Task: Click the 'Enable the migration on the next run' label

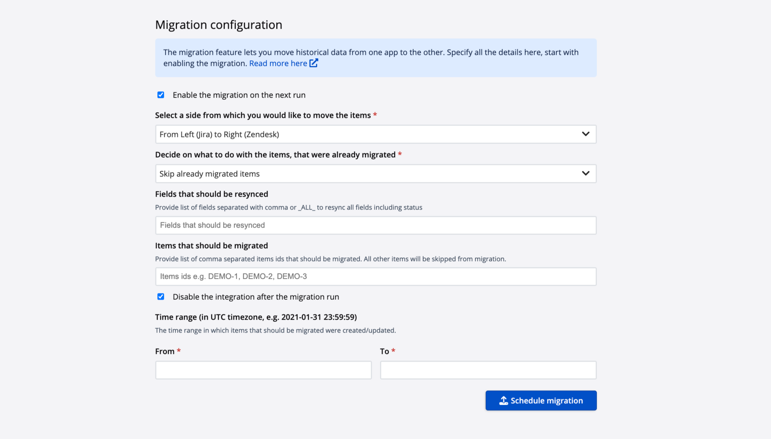Action: tap(239, 95)
